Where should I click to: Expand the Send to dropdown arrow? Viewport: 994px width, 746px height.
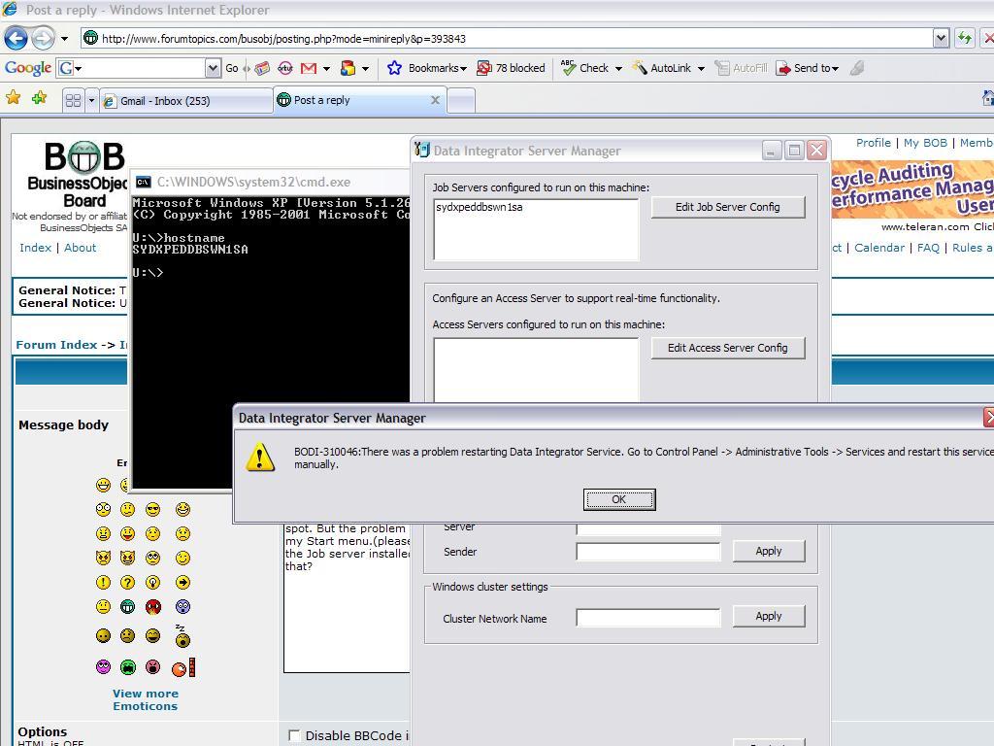[x=836, y=68]
